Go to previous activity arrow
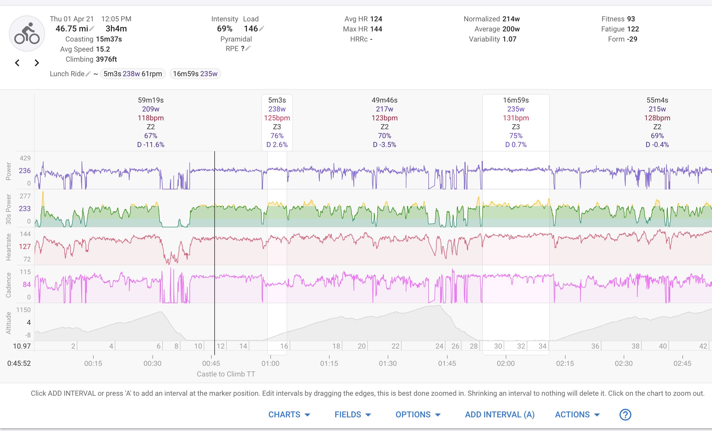The height and width of the screenshot is (431, 712). coord(17,63)
